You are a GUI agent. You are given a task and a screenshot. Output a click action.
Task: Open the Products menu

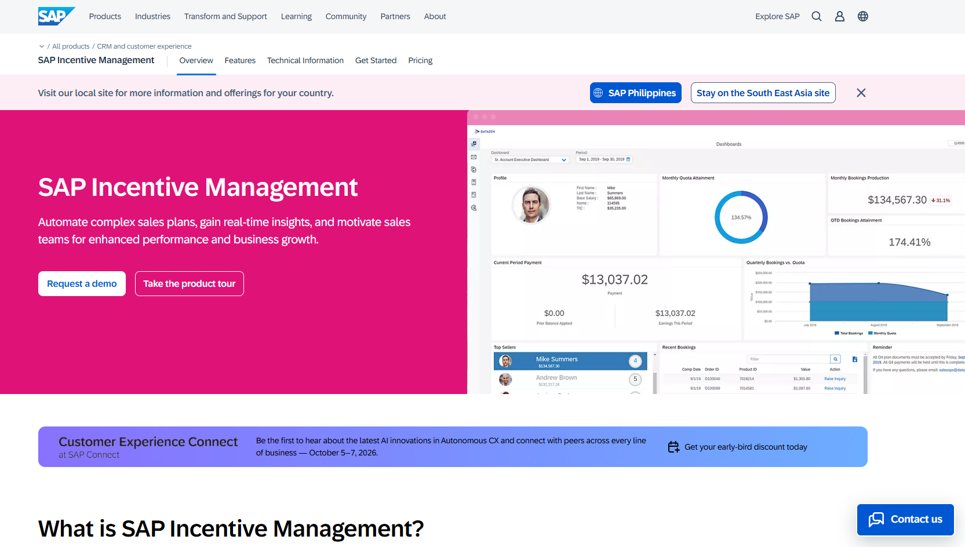[105, 16]
